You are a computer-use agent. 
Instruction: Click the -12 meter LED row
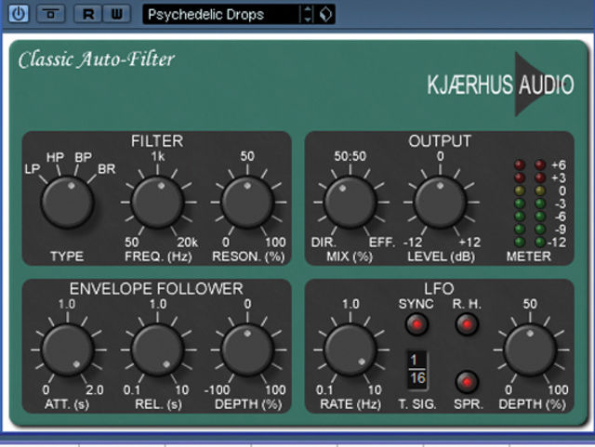coord(539,243)
